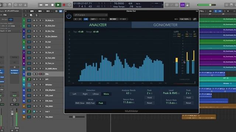Click the level meter Hold button
This screenshot has width=236, height=132.
(188, 98)
